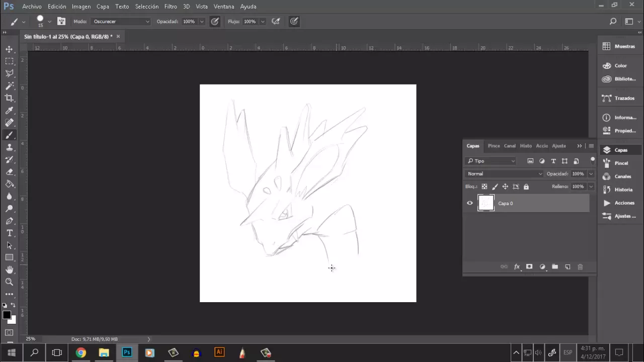Create a new layer group
This screenshot has width=644, height=362.
pos(555,267)
